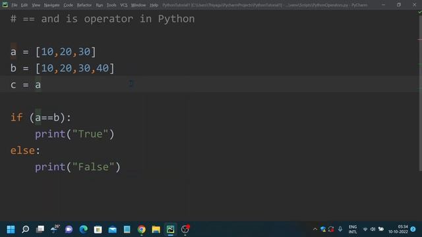Open the Navigate menu
The height and width of the screenshot is (237, 422).
[51, 5]
